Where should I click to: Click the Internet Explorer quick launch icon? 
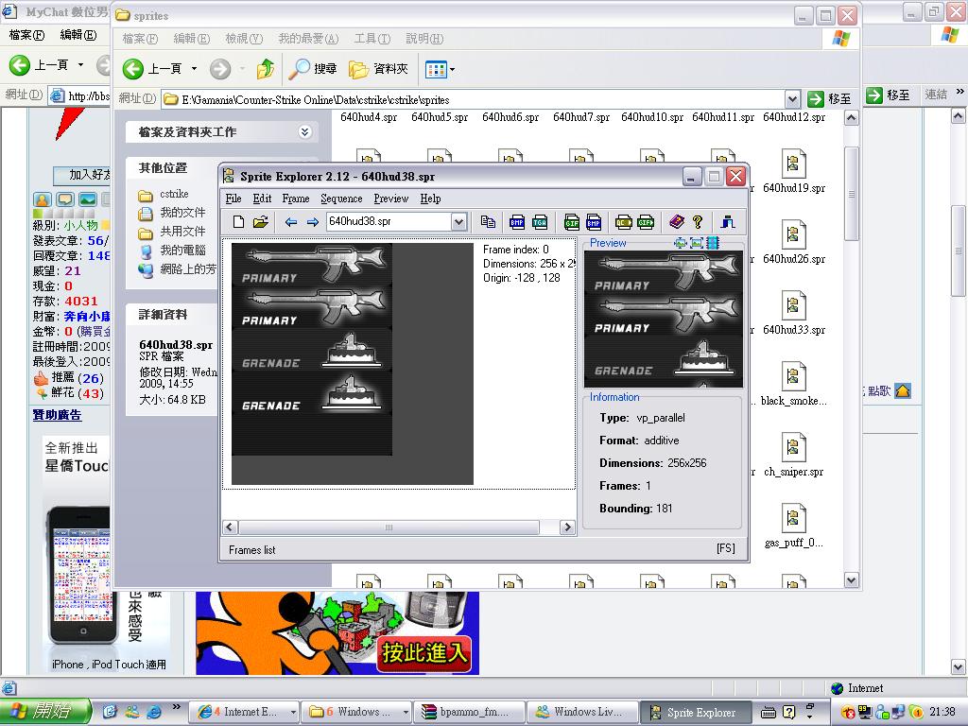pos(154,712)
